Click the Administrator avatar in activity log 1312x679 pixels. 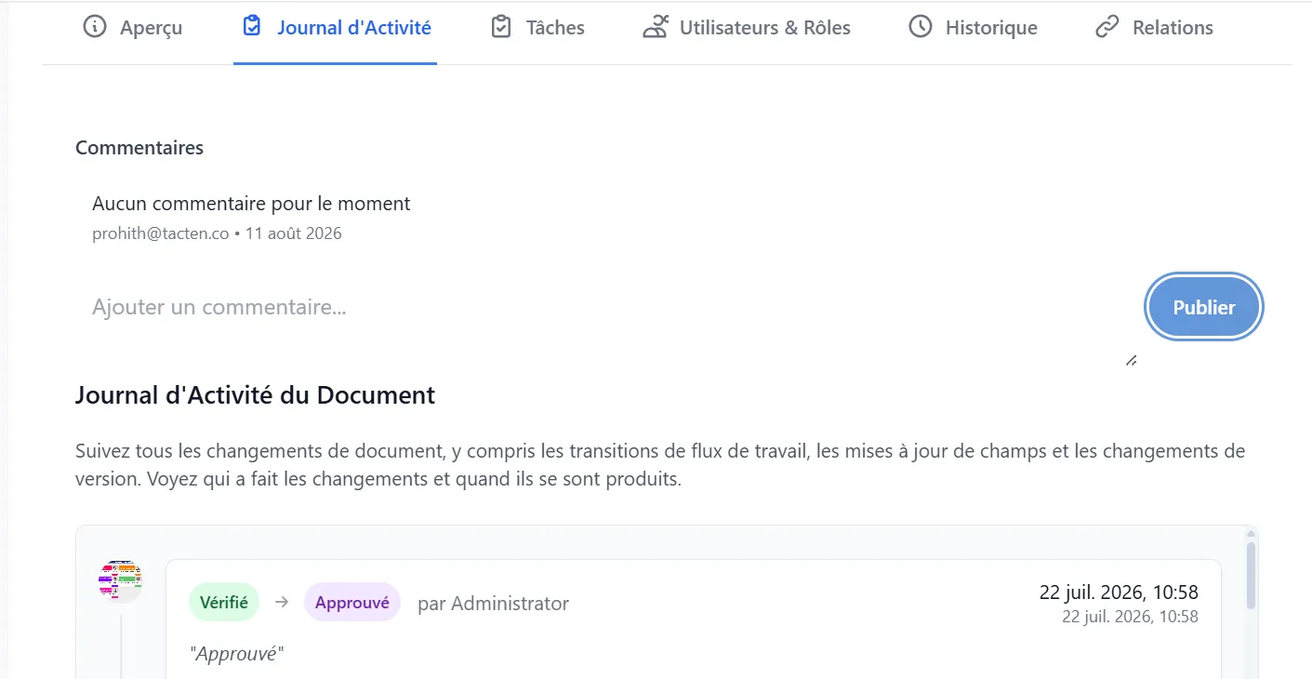tap(120, 581)
